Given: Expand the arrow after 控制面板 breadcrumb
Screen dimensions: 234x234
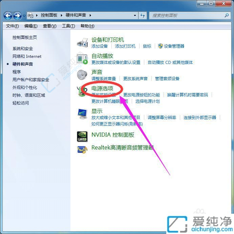Looking at the screenshot, I should [61, 15].
